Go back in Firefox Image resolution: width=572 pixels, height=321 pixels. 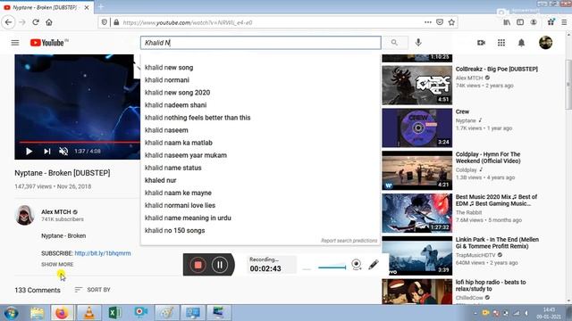8,22
